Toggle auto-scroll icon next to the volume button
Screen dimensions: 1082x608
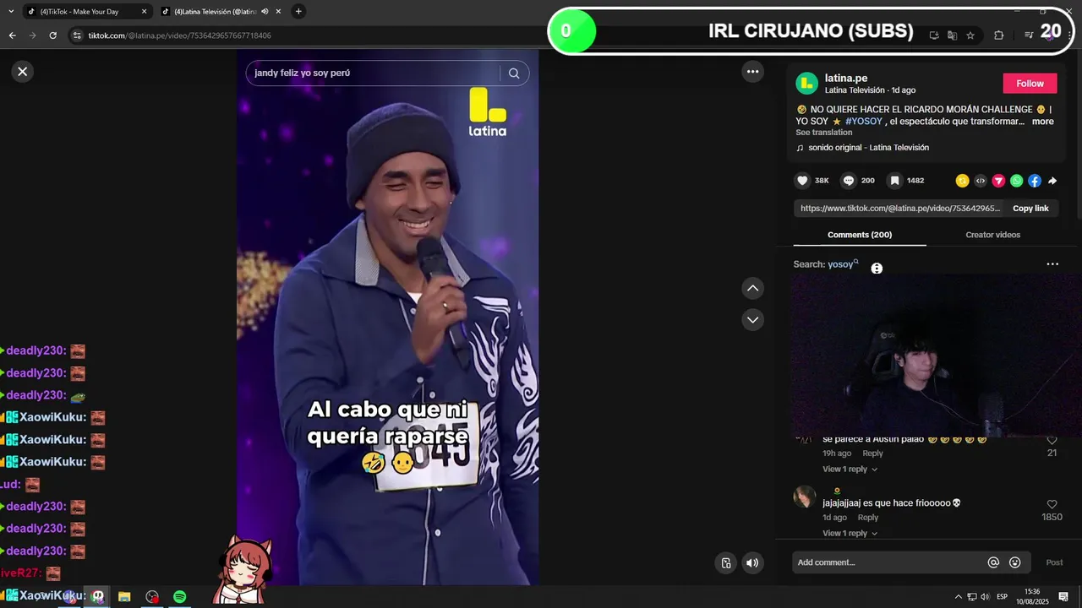[x=726, y=563]
